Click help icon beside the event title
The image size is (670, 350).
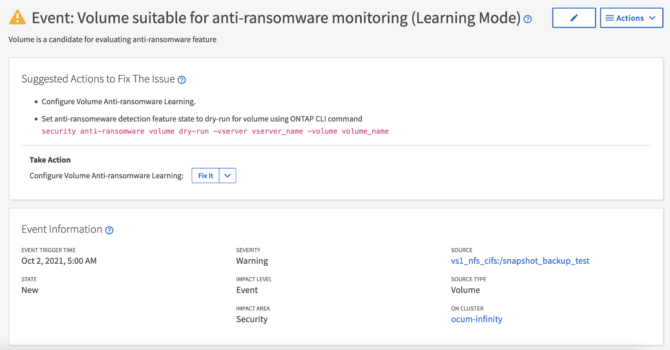point(528,19)
